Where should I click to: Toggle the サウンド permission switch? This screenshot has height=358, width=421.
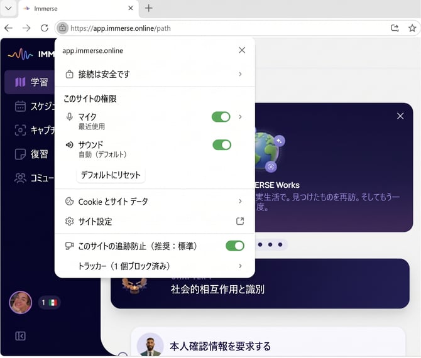(222, 145)
